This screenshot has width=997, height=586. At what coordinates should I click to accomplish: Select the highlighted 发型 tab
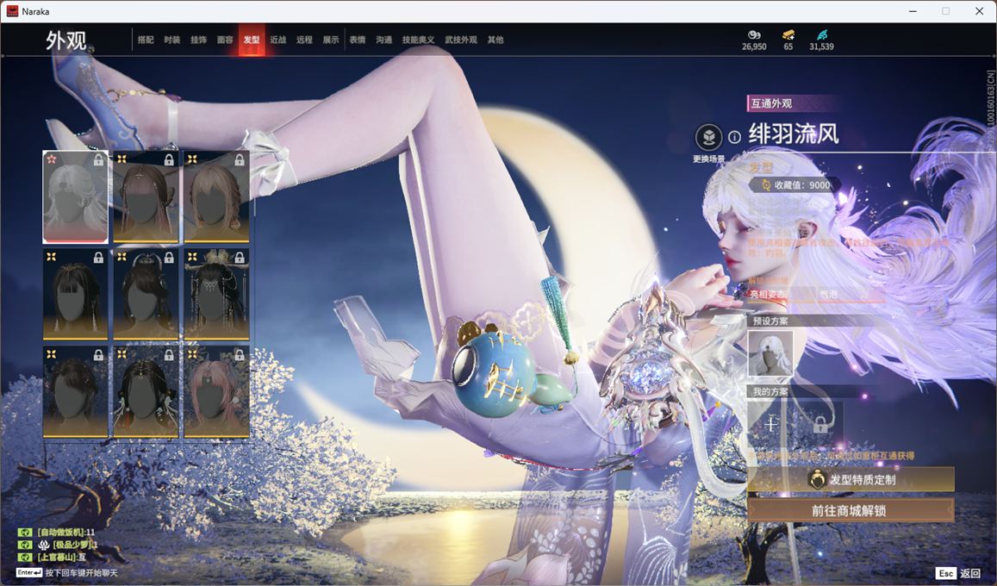(x=252, y=40)
